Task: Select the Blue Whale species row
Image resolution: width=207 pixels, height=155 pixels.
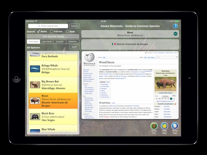Action: [53, 129]
